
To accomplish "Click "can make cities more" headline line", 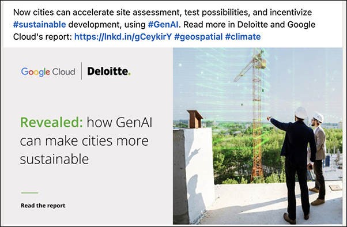I will [x=84, y=141].
